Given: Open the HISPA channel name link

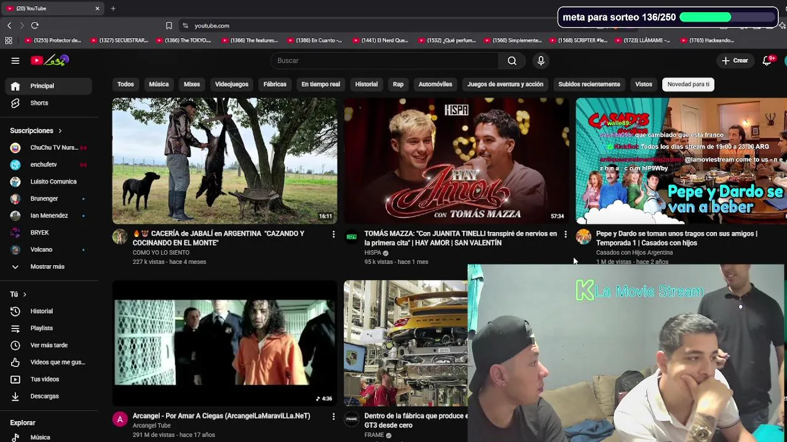Looking at the screenshot, I should (373, 252).
